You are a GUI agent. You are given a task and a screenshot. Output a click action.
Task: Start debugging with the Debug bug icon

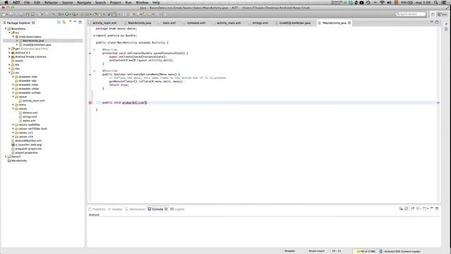[60, 14]
